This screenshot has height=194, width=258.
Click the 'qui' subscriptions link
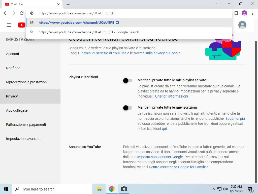[164, 129]
